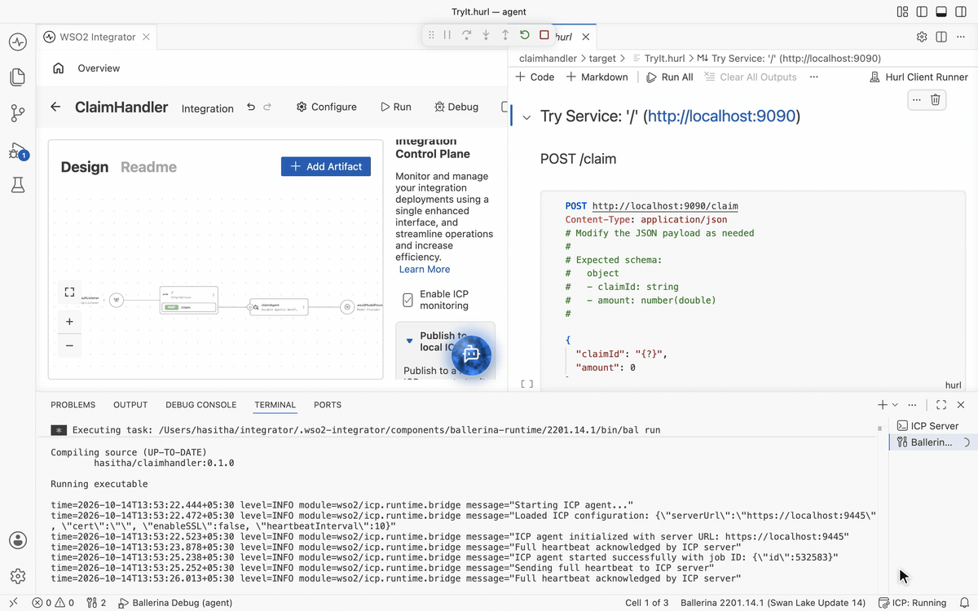Switch to the OUTPUT panel tab

click(x=130, y=405)
